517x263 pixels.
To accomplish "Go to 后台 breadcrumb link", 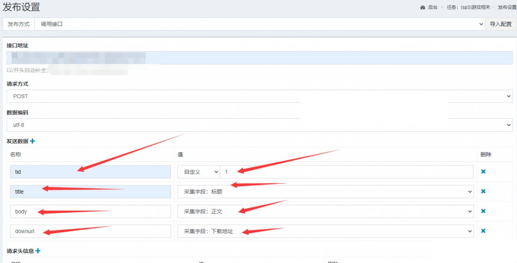I will (433, 7).
